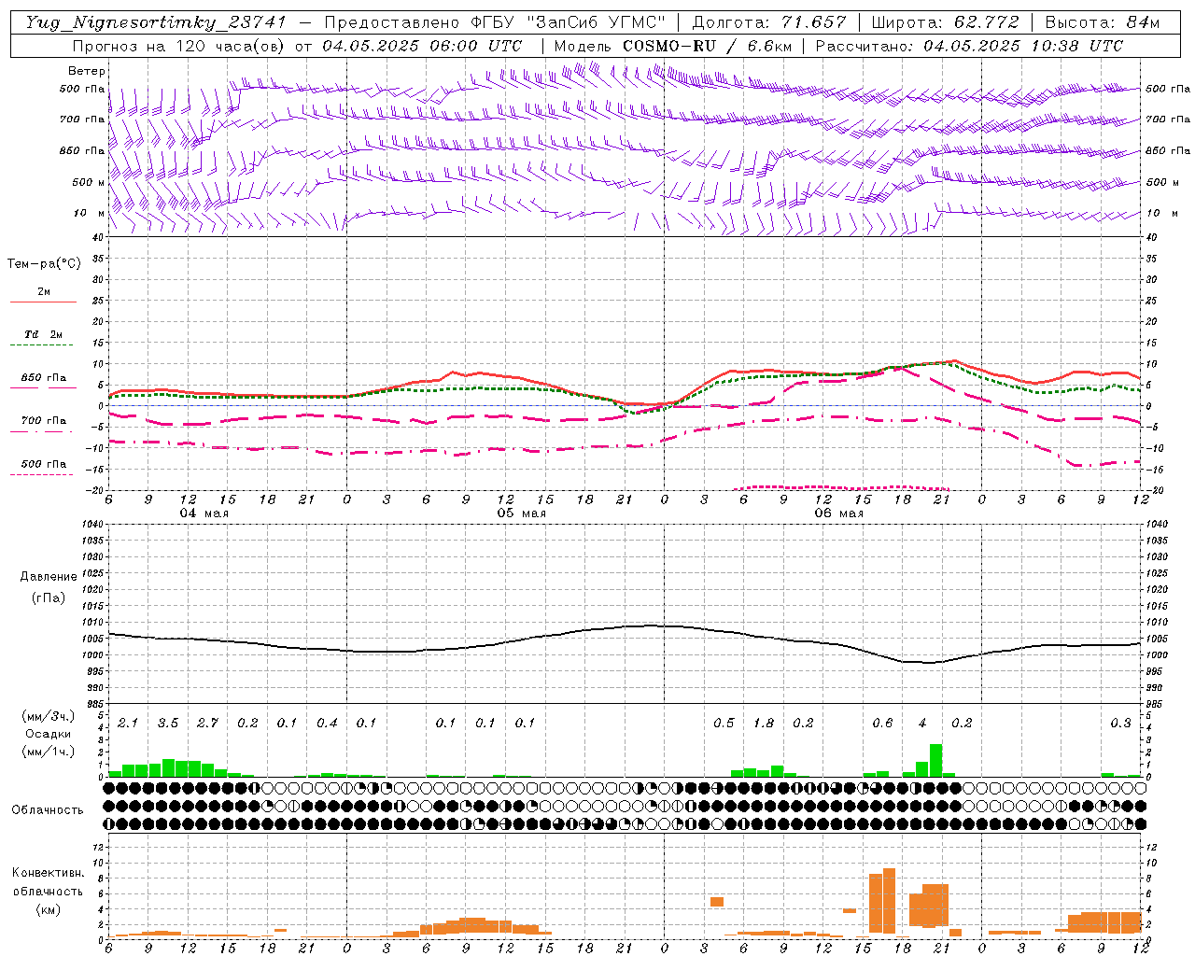Select the precipitation value 2.7

(x=207, y=724)
